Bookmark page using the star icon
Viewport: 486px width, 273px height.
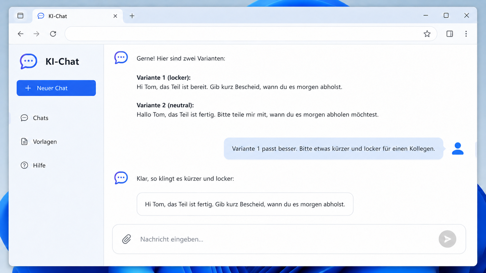(427, 34)
